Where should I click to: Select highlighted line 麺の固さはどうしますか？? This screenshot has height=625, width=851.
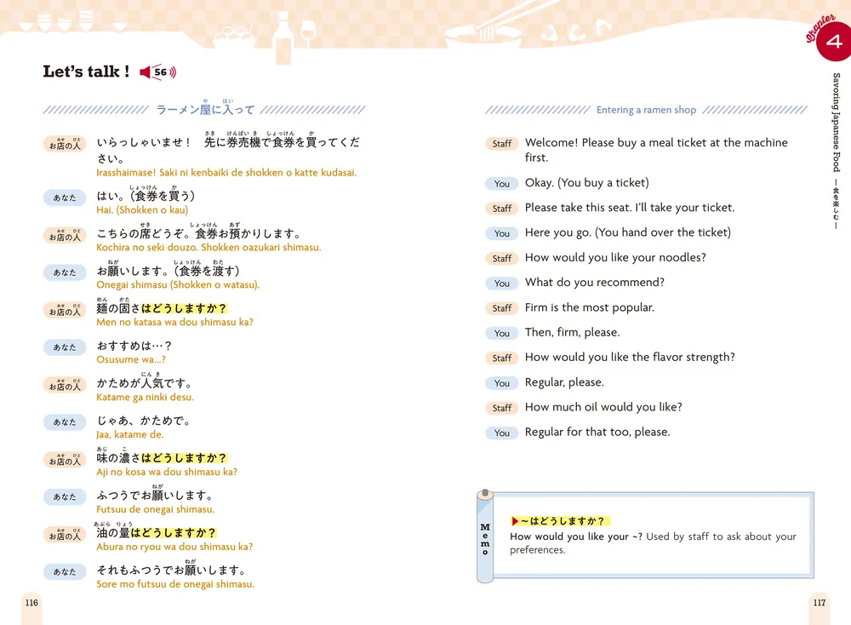tap(162, 307)
